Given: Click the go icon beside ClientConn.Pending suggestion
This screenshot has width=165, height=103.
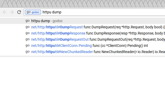Looking at the screenshot, I should (x=28, y=46).
